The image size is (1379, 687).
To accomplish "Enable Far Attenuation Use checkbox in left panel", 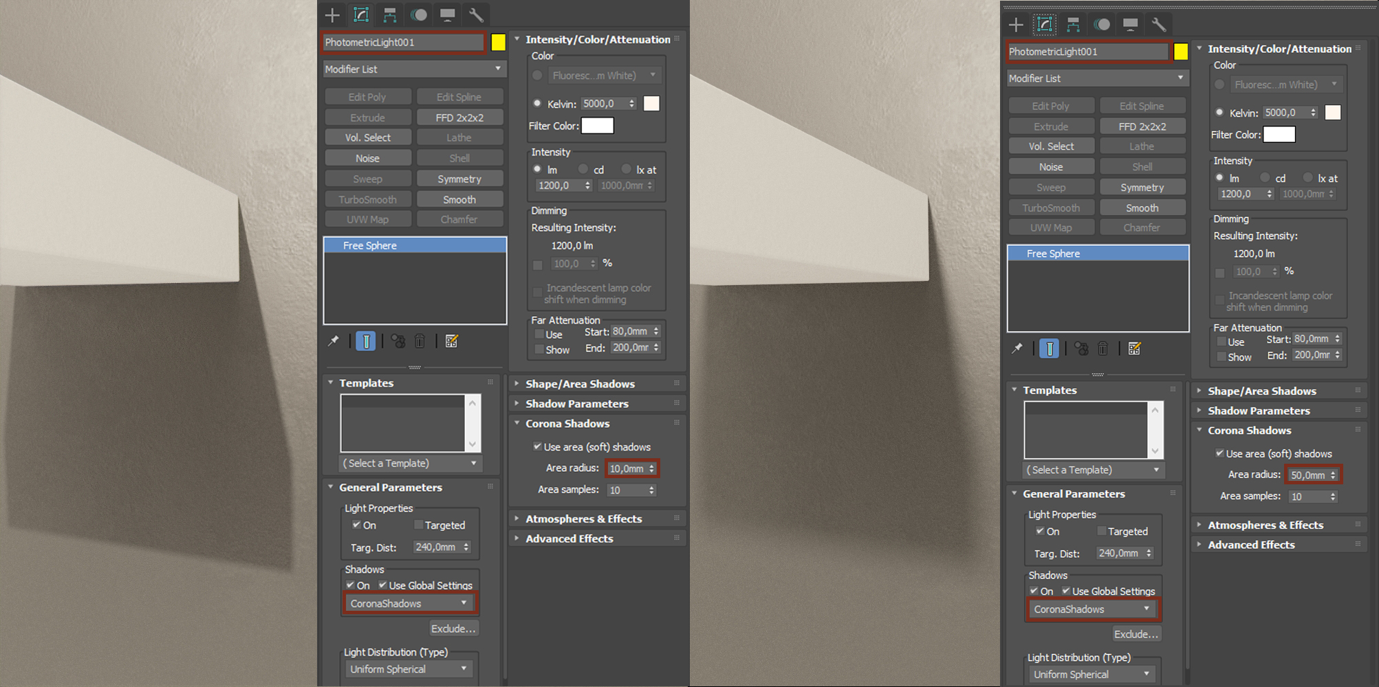I will pos(539,334).
